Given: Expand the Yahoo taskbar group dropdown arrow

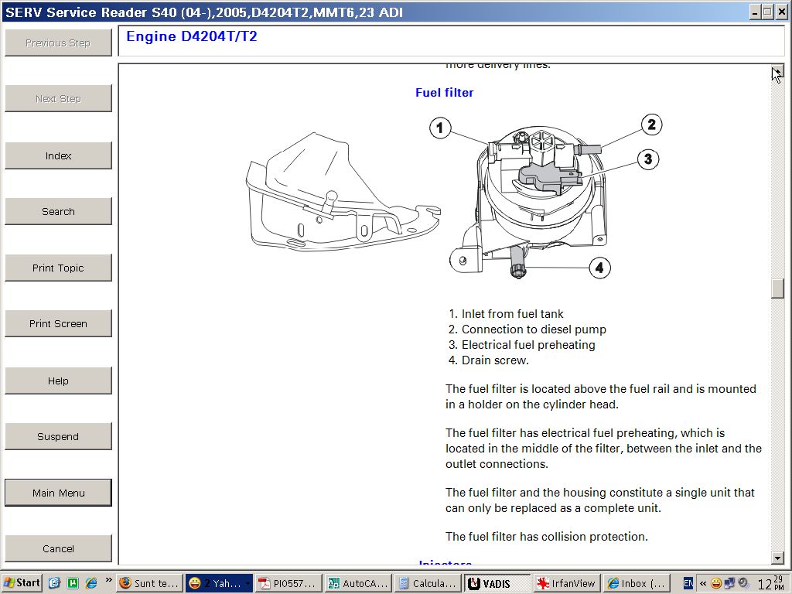Looking at the screenshot, I should pyautogui.click(x=247, y=583).
